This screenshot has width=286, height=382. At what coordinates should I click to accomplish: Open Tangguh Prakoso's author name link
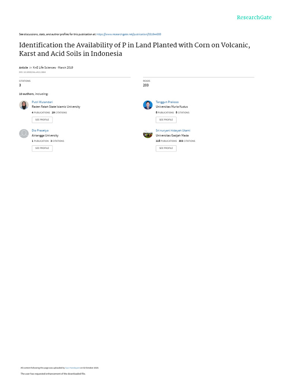(x=167, y=102)
